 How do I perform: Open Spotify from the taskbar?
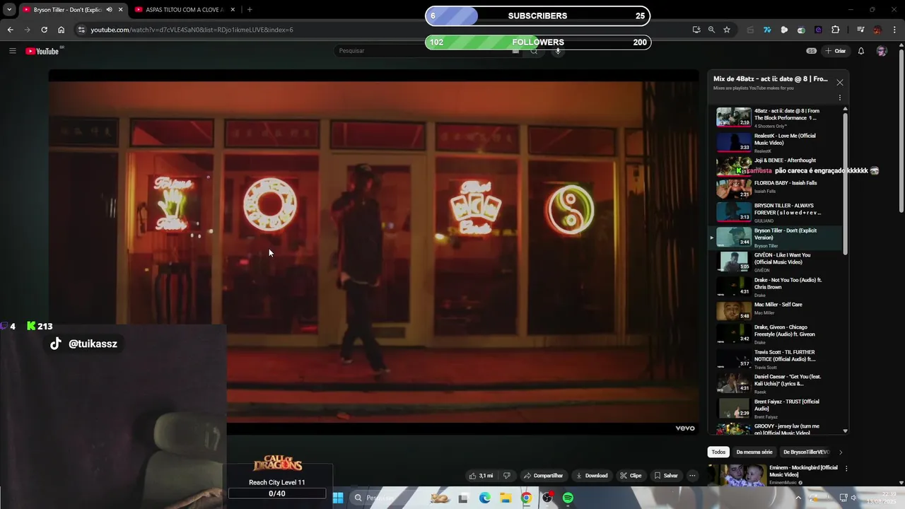(568, 498)
